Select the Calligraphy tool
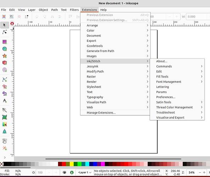Screen dimensions: 210x177 pos(5,93)
